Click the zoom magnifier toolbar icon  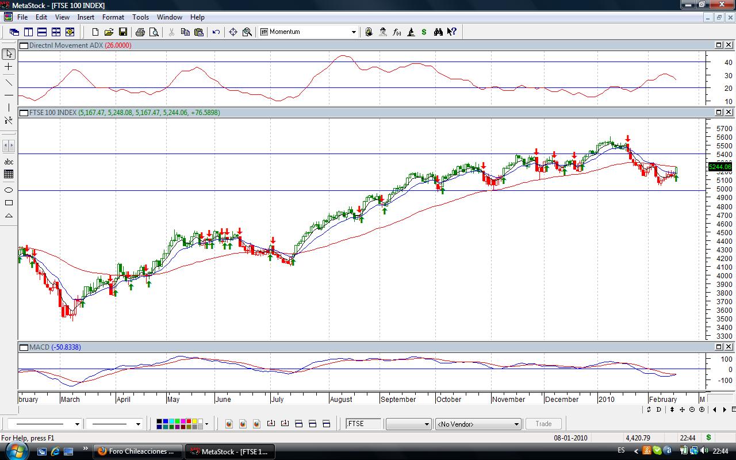(247, 32)
